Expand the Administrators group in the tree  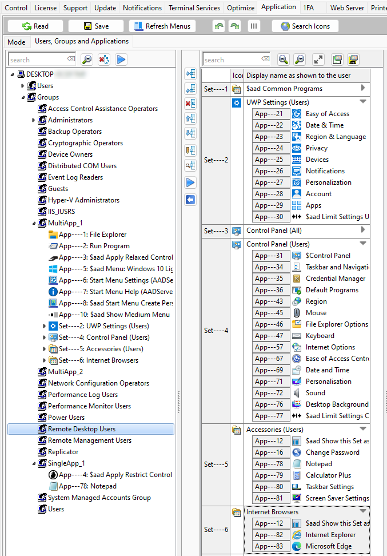pyautogui.click(x=34, y=120)
